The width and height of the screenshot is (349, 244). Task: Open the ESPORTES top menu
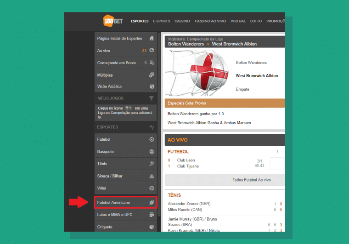point(140,21)
